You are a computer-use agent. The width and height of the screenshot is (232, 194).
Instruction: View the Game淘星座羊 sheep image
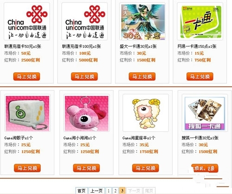point(146,113)
